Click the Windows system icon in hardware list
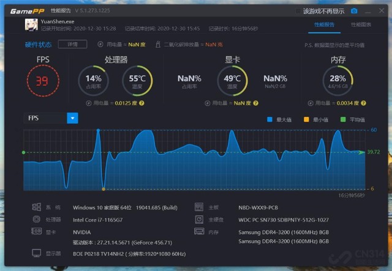The height and width of the screenshot is (271, 392). click(37, 207)
